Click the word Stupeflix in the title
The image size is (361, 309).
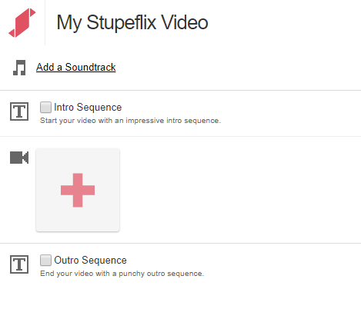pyautogui.click(x=121, y=22)
